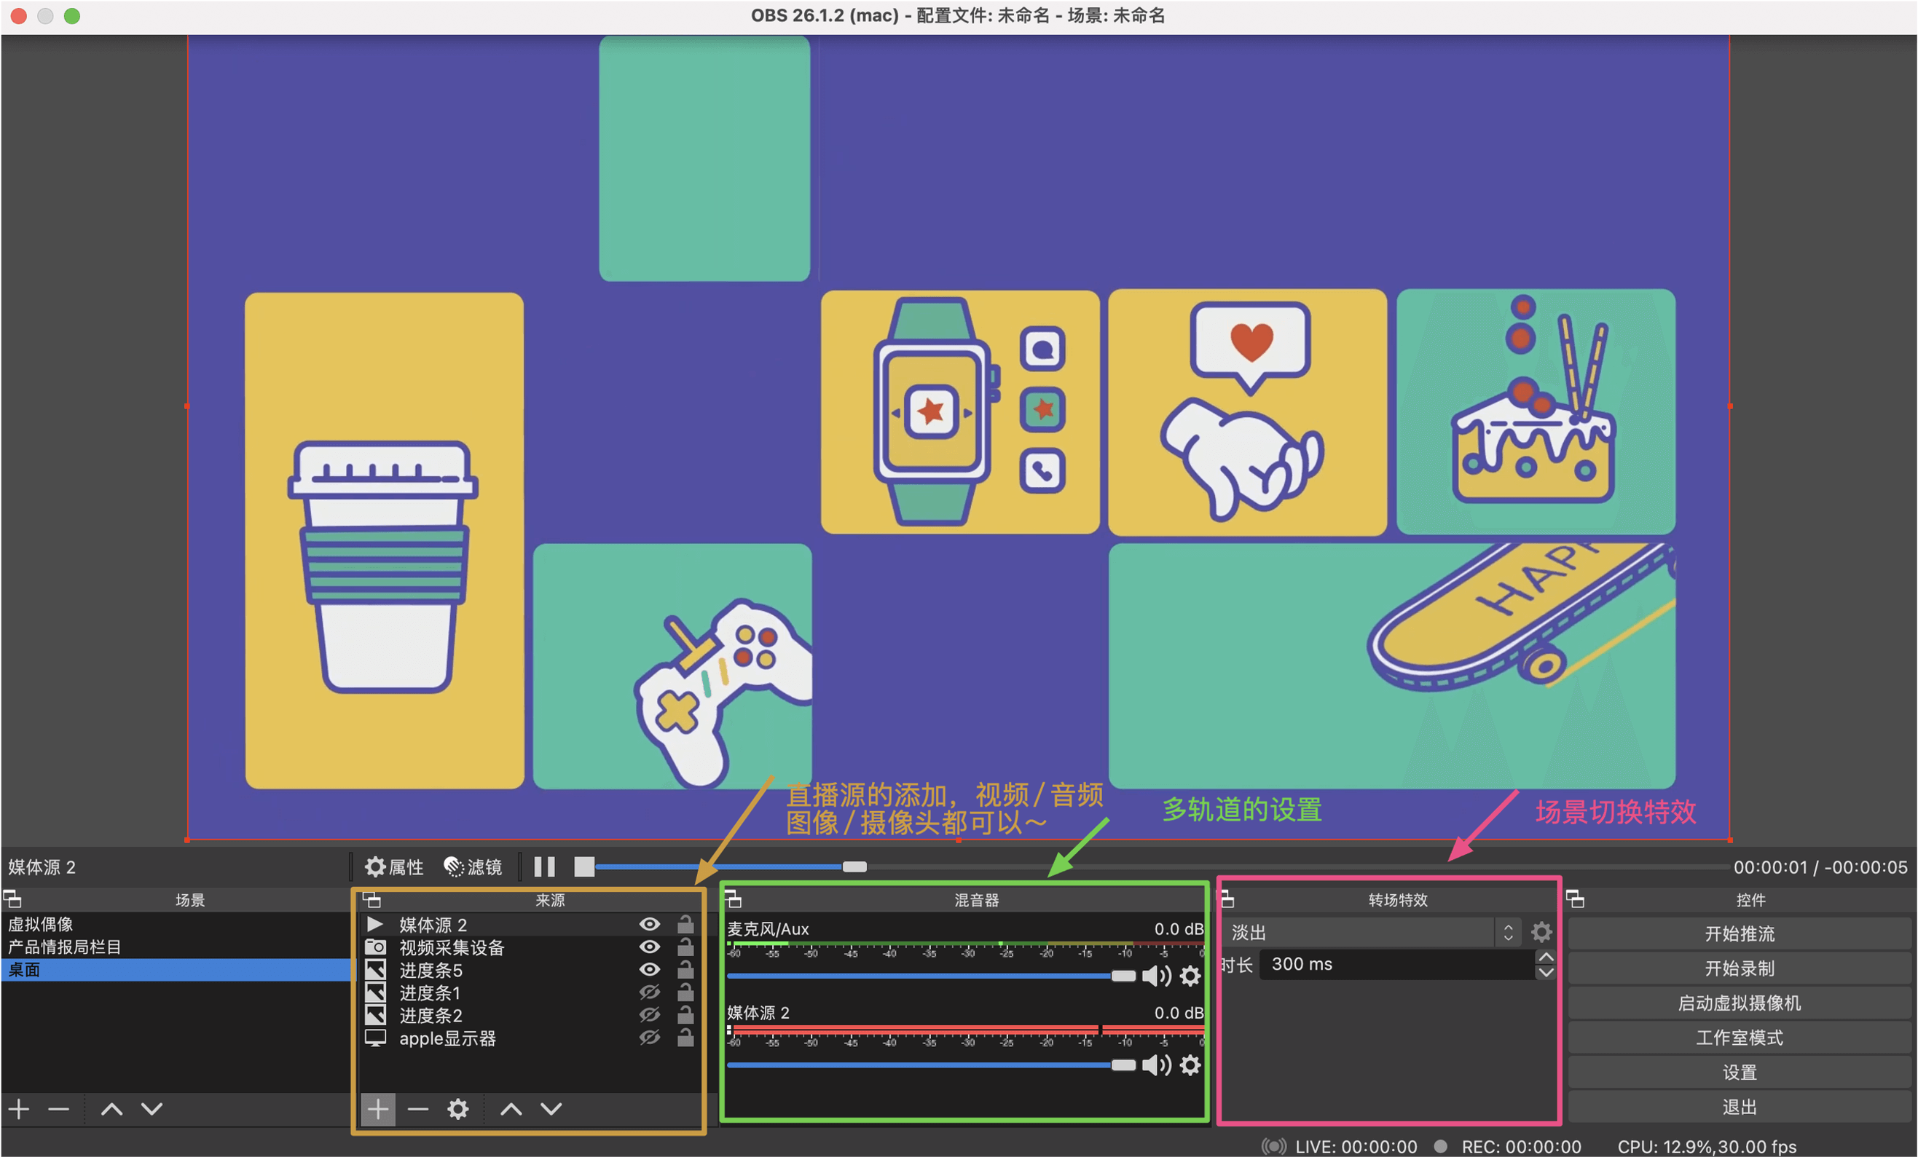1918x1157 pixels.
Task: Increase transition duration with up stepper
Action: coord(1546,957)
